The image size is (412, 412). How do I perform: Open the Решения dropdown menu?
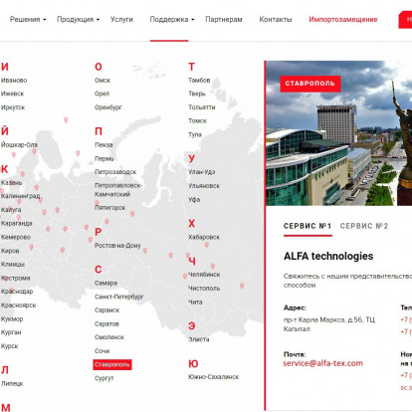[x=28, y=19]
